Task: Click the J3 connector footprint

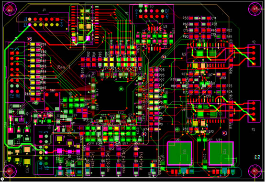Action: (x=254, y=56)
